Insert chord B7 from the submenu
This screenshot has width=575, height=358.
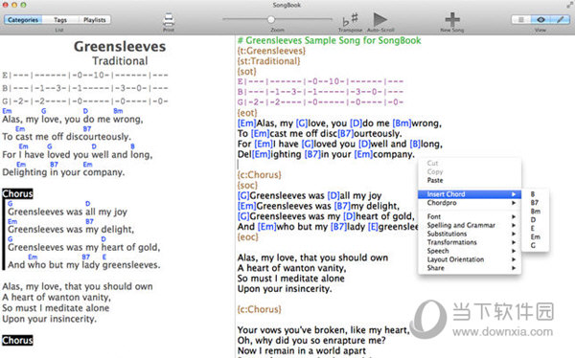(x=535, y=203)
